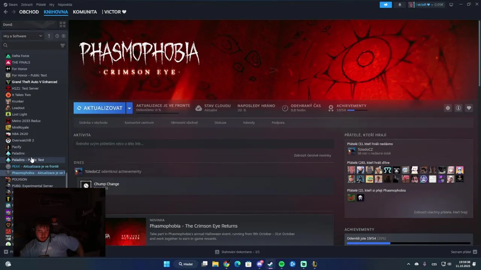Open the Návody link
The width and height of the screenshot is (481, 270).
coord(249,123)
